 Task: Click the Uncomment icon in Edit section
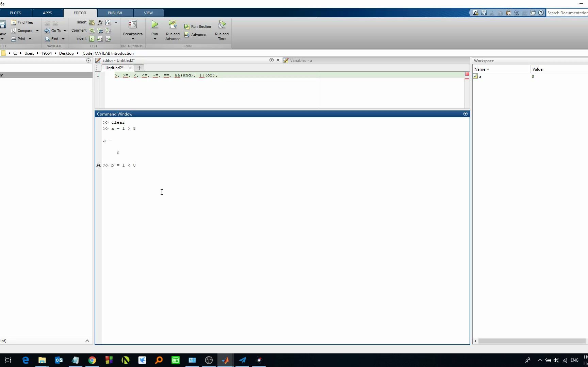coord(100,31)
